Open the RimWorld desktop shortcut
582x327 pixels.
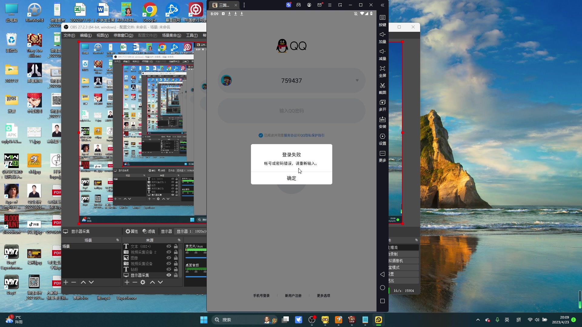tap(34, 12)
